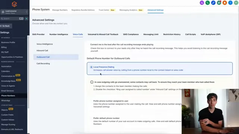
Task: Open VoIP deskphone (SIP) tab
Action: 211,34
